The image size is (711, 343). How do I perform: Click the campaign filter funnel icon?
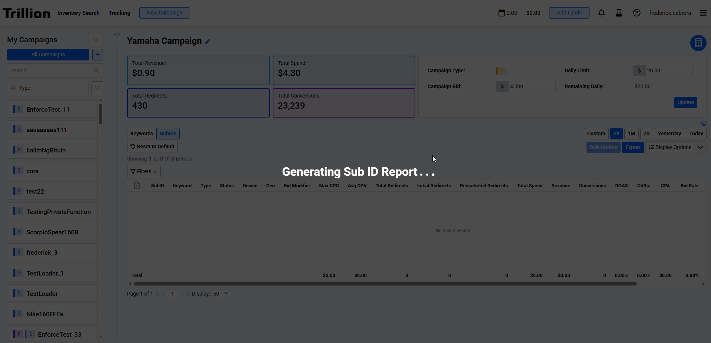(97, 88)
